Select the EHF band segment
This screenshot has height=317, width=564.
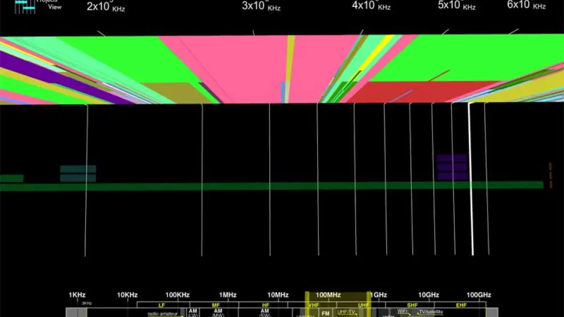461,305
